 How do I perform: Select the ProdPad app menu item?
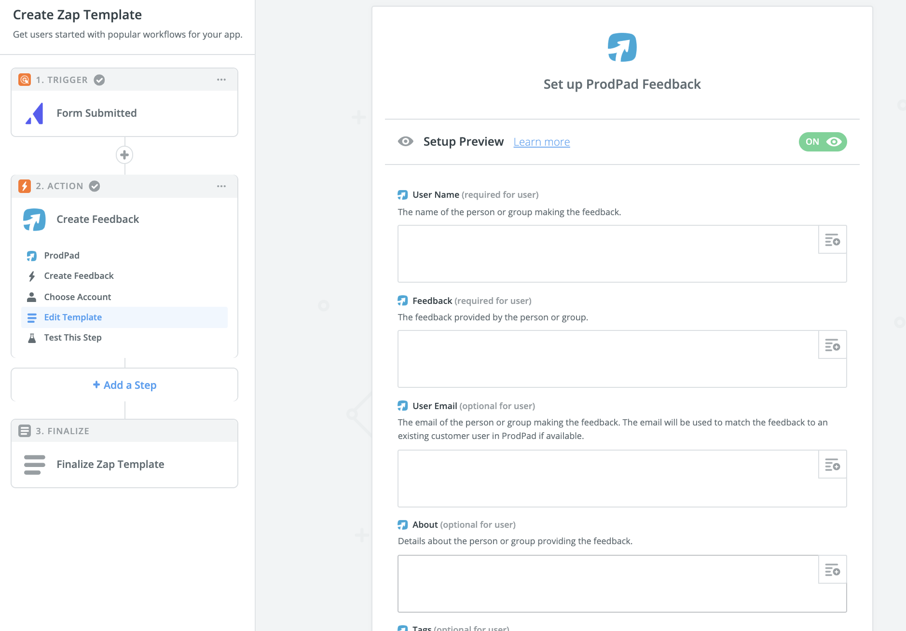click(124, 256)
